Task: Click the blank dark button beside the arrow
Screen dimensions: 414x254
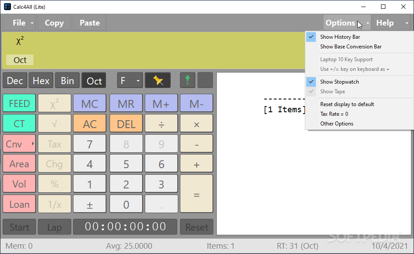Action: [205, 81]
